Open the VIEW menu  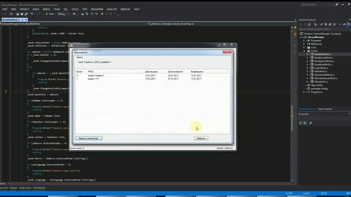13,9
